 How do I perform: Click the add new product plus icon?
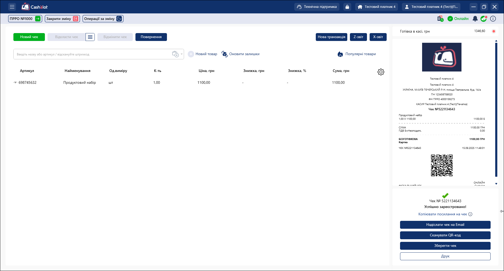click(191, 54)
